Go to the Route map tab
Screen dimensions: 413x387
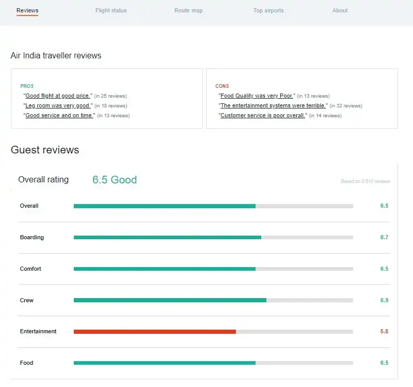point(188,10)
